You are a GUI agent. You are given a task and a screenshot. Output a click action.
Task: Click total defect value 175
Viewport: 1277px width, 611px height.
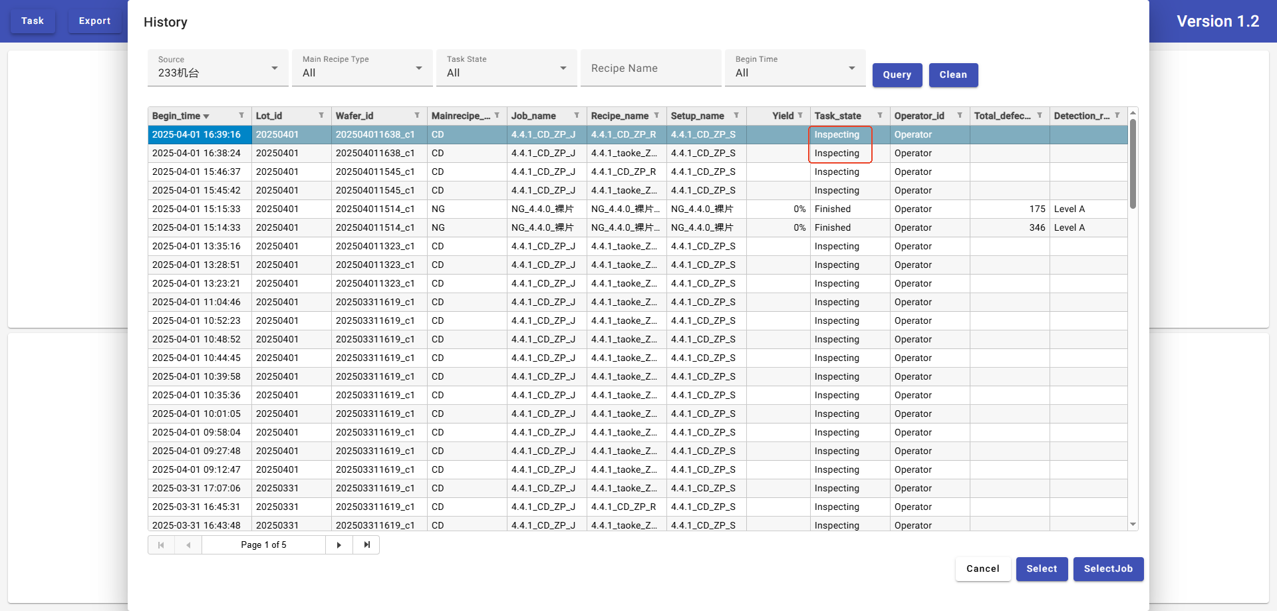coord(1037,209)
